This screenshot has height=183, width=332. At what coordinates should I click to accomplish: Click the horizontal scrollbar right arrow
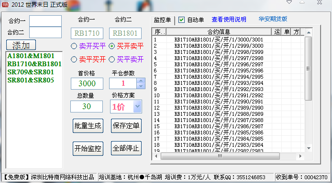300,156
